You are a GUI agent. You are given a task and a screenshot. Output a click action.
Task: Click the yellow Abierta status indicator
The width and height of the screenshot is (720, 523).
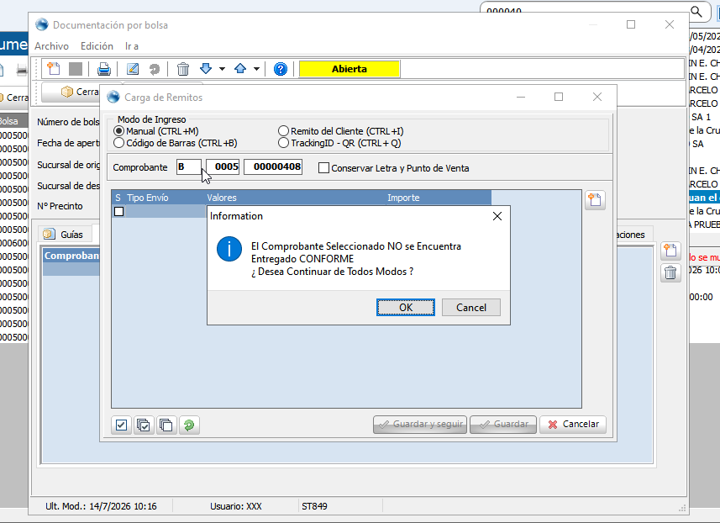tap(349, 69)
